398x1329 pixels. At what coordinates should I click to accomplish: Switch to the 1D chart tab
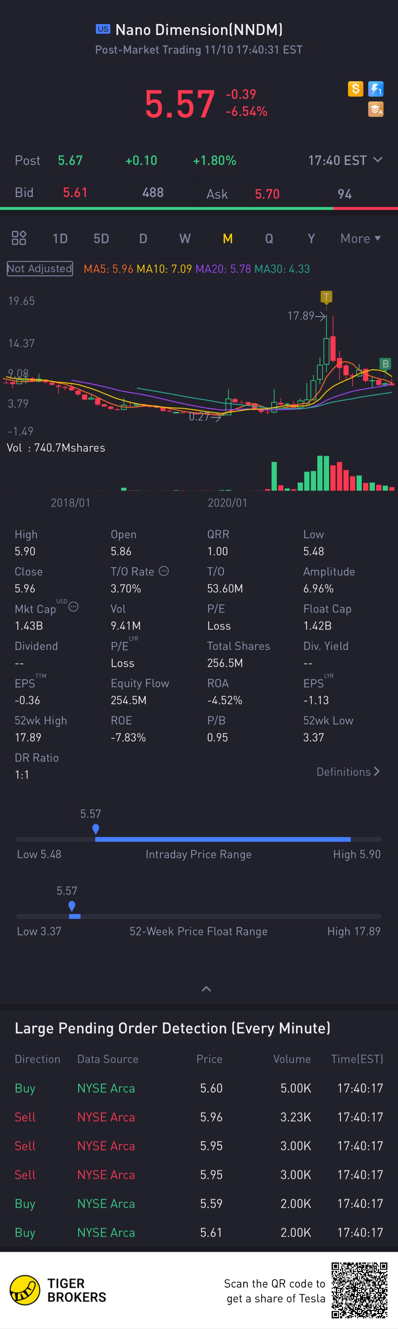tap(60, 238)
